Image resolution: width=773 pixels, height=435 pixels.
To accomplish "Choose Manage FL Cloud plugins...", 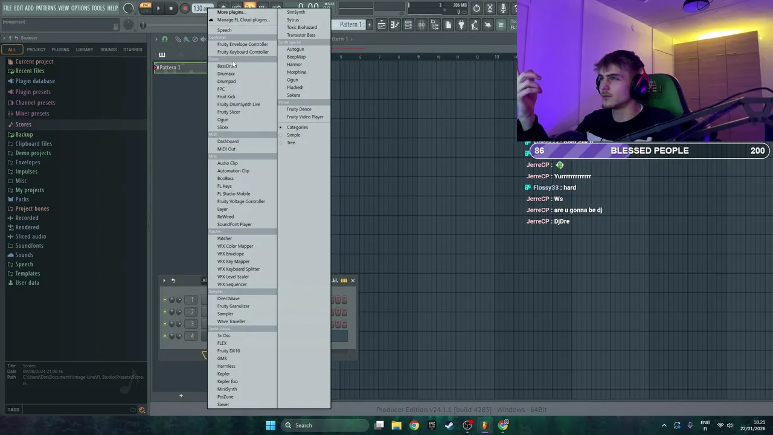I will tap(243, 20).
